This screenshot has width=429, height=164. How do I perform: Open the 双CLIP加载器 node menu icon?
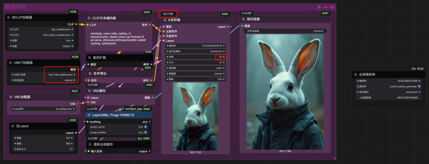8,18
